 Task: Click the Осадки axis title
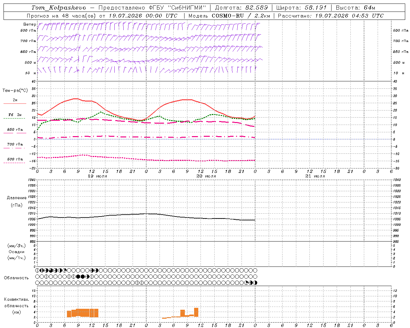point(17,252)
